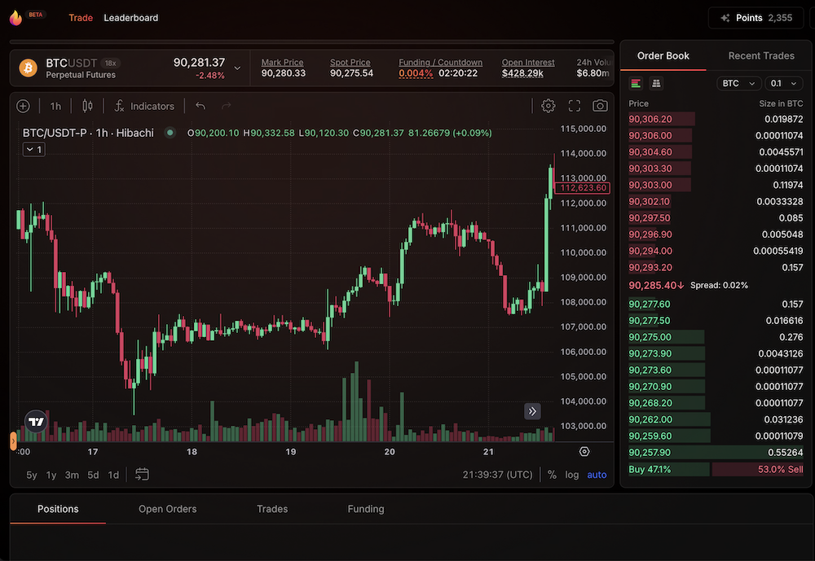
Task: Toggle auto scale on the chart
Action: coord(597,475)
